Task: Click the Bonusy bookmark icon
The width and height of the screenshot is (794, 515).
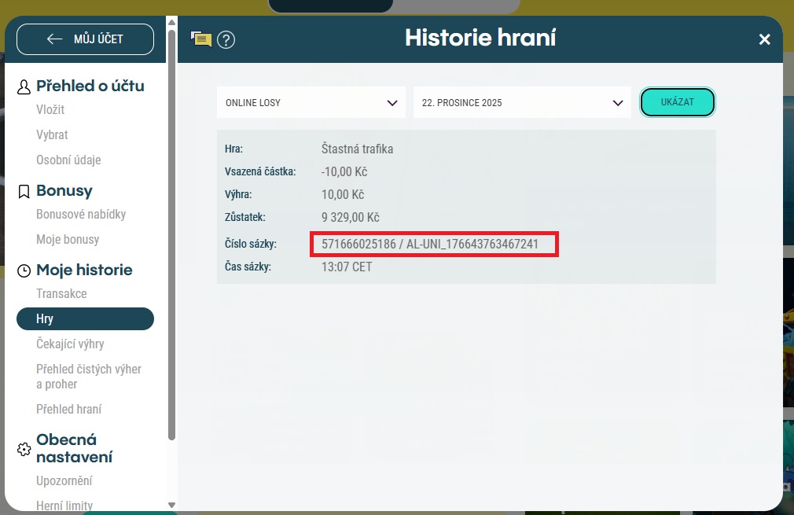Action: pyautogui.click(x=24, y=191)
